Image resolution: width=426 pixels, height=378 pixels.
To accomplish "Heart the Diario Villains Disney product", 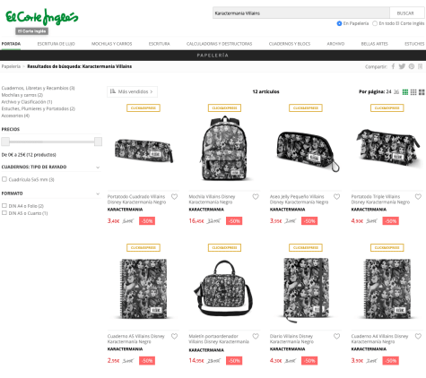I will coord(337,336).
